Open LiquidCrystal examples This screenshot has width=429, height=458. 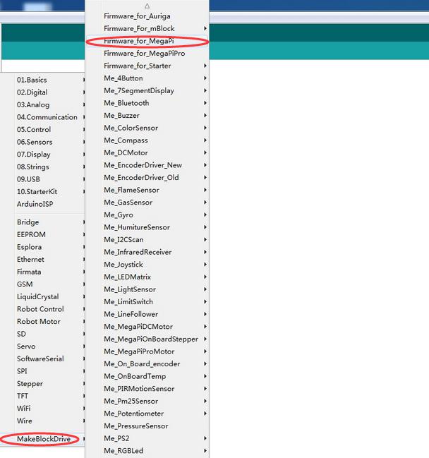(x=42, y=296)
